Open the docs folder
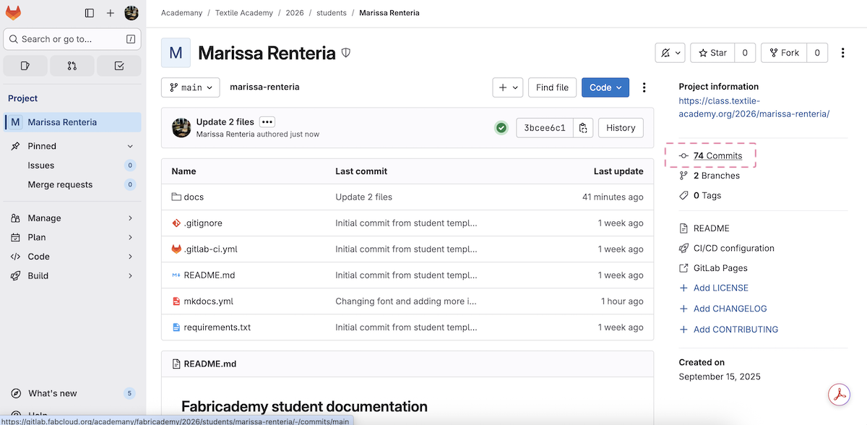This screenshot has width=867, height=425. tap(194, 197)
